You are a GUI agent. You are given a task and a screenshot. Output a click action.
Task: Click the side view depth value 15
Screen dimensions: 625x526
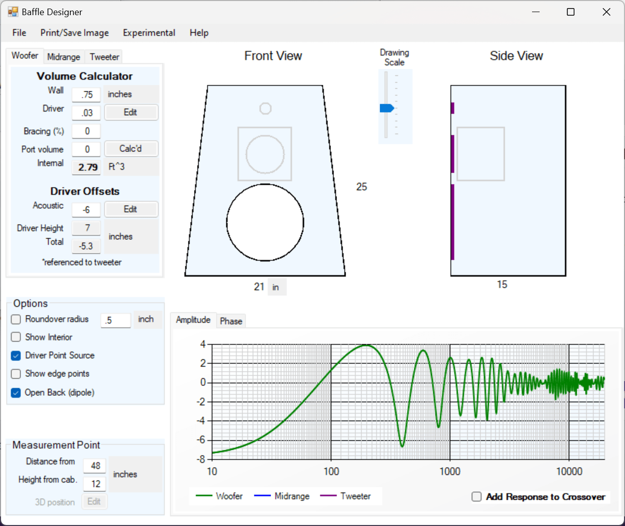click(502, 285)
